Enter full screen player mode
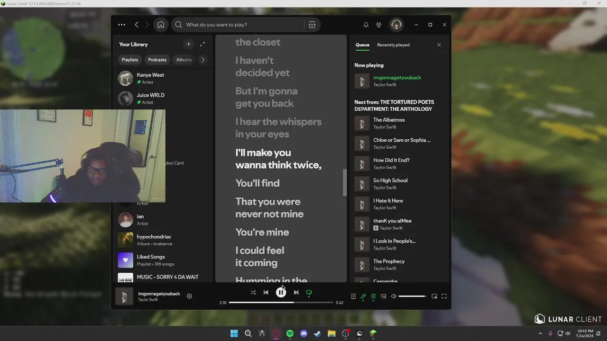The width and height of the screenshot is (607, 341). tap(444, 296)
